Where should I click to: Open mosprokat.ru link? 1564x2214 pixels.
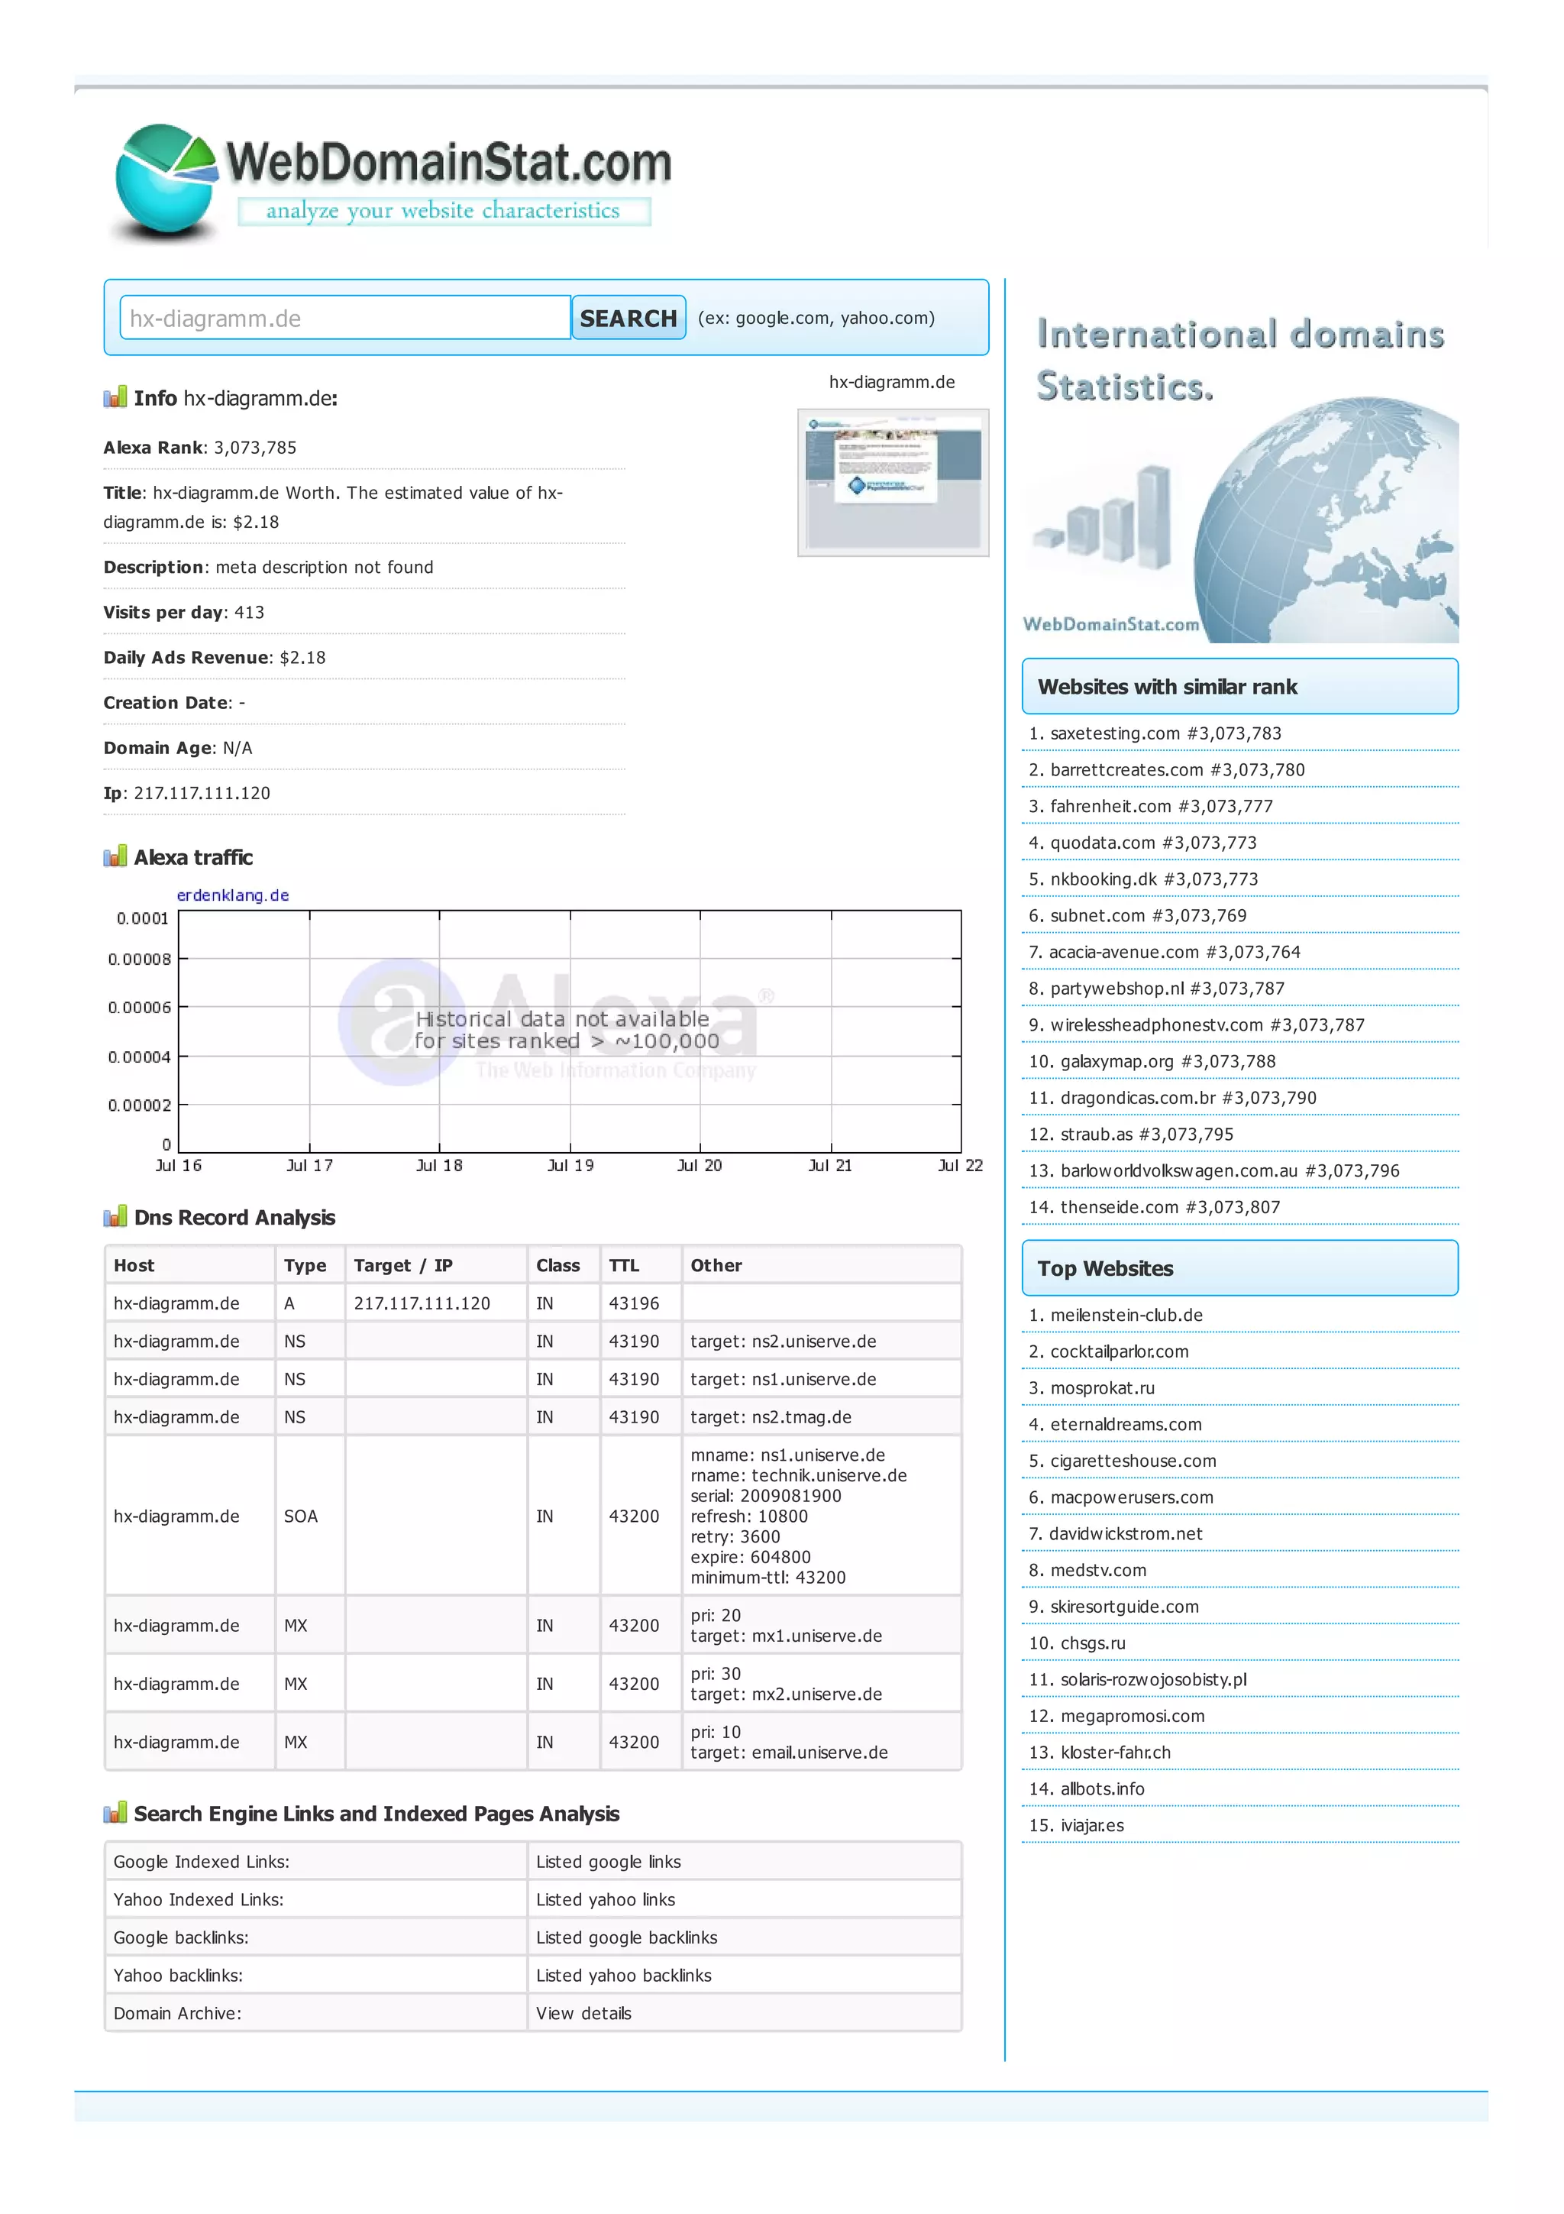coord(1103,1389)
